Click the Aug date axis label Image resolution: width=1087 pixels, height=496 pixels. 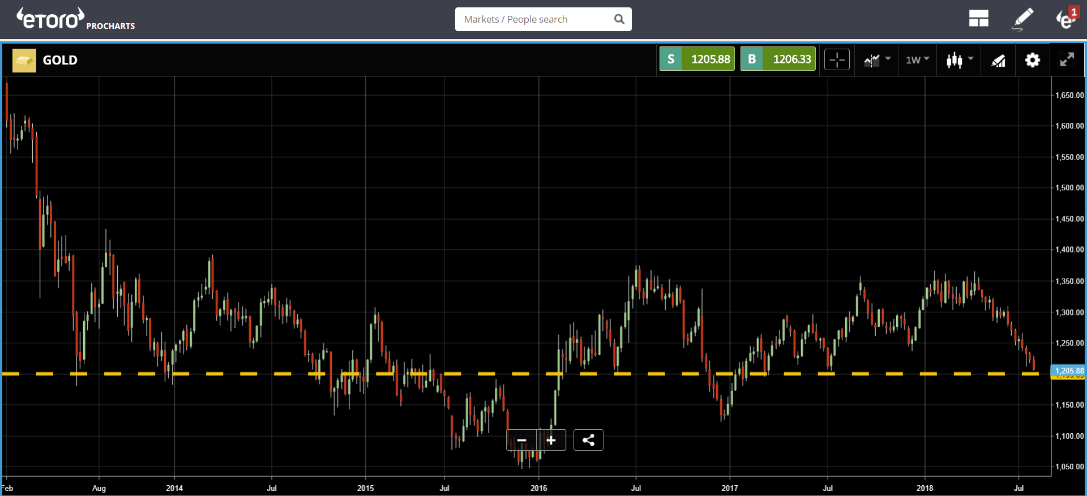coord(99,488)
